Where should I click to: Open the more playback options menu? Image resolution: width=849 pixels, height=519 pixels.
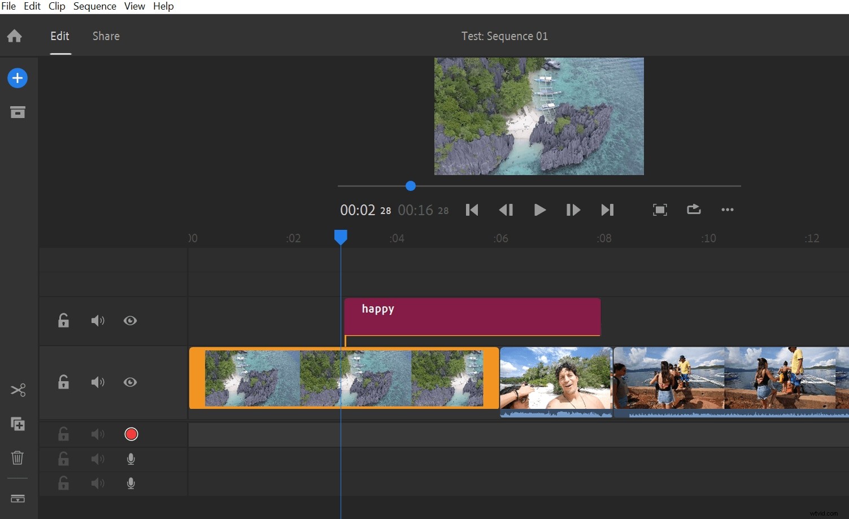point(727,210)
